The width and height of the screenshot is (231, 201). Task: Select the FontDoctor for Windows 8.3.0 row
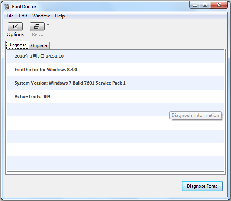pos(115,70)
